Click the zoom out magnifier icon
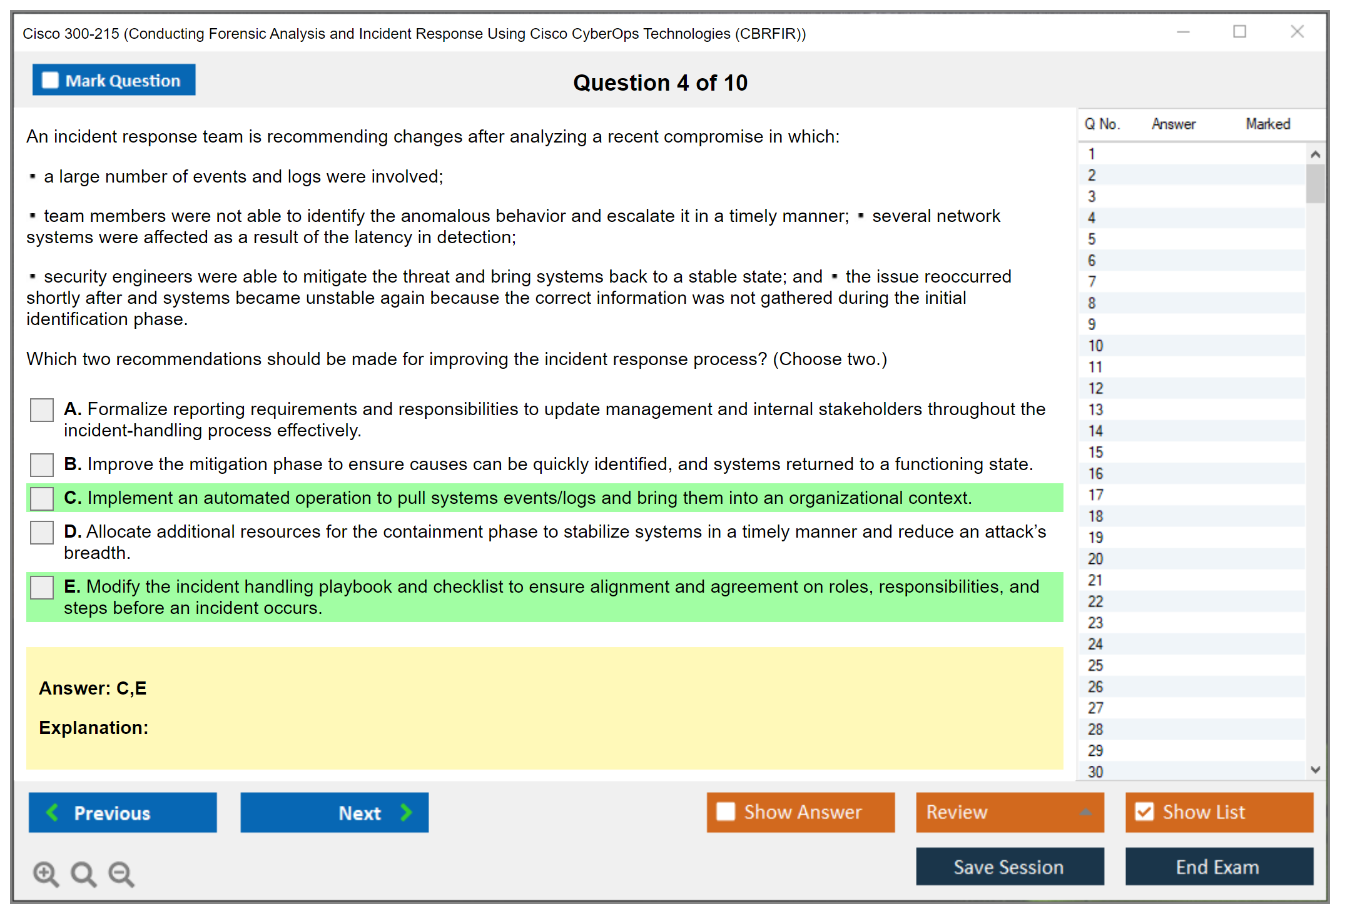1345x919 pixels. 121,873
